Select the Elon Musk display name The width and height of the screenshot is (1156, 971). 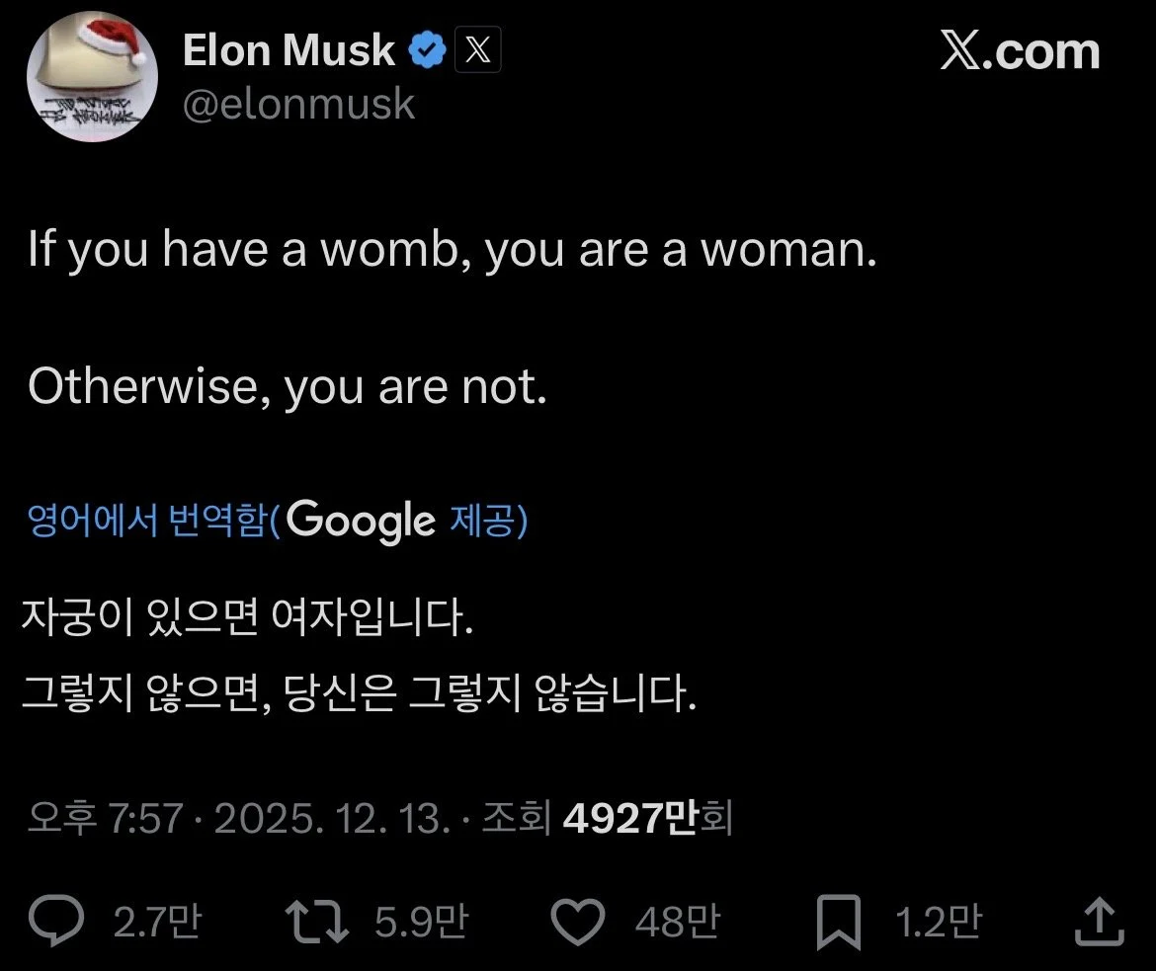coord(289,48)
